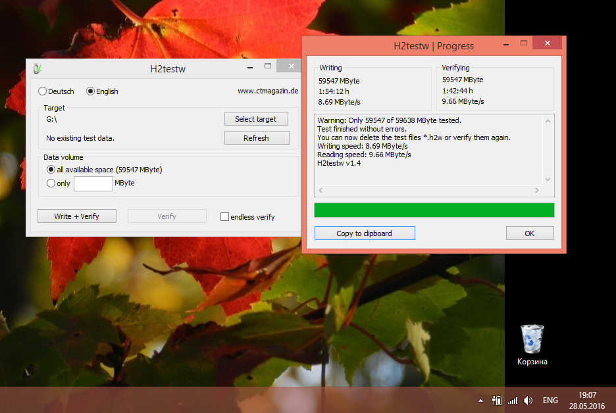Show hidden tray icons arrow

click(x=481, y=401)
